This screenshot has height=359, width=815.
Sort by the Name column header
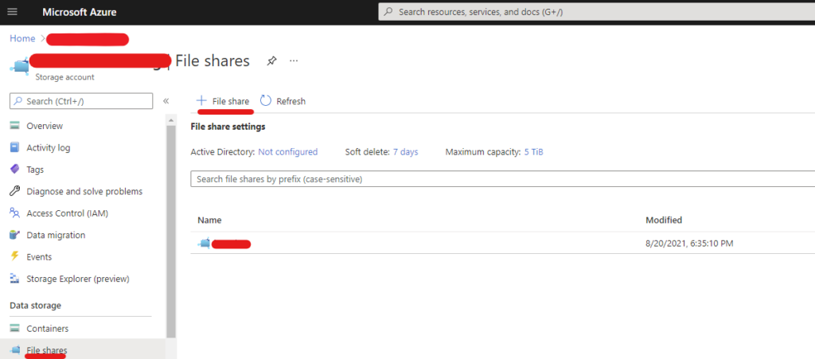pyautogui.click(x=209, y=220)
